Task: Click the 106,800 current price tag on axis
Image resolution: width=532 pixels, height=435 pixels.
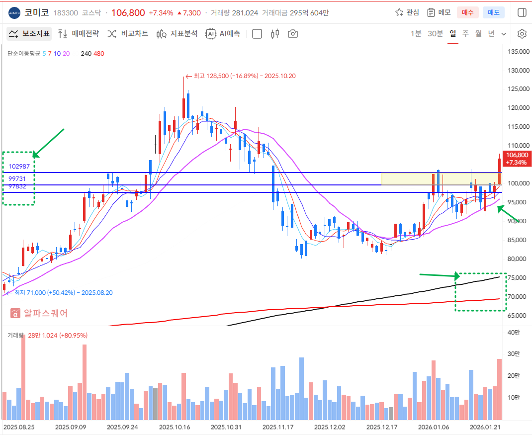Action: [516, 159]
